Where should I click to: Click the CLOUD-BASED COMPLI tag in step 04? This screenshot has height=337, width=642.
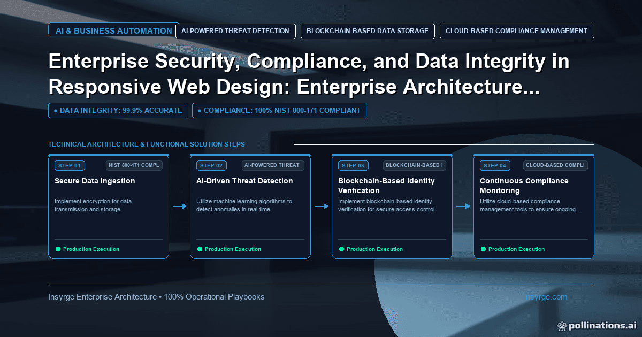(x=556, y=165)
